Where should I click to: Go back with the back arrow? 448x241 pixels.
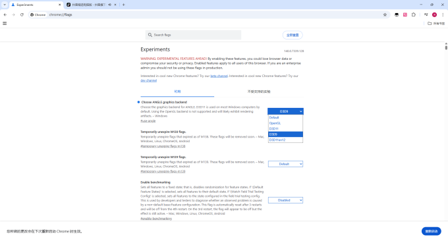coord(5,14)
